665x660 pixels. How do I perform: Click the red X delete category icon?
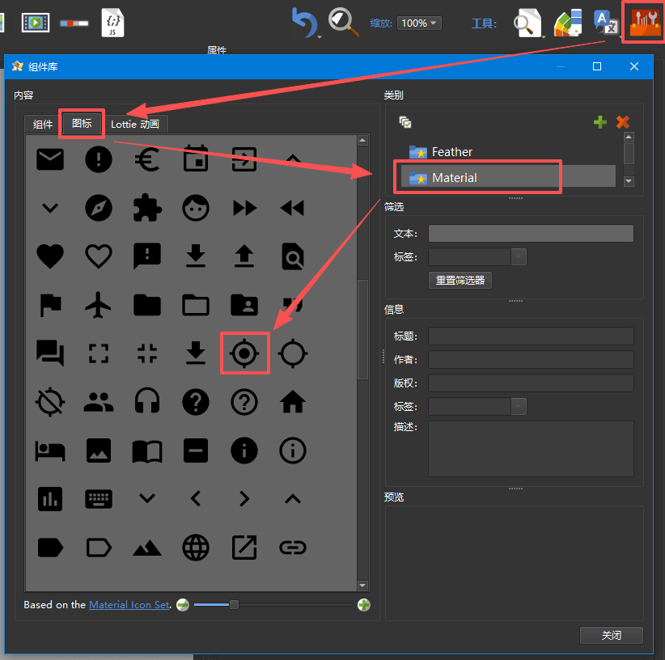coord(622,122)
